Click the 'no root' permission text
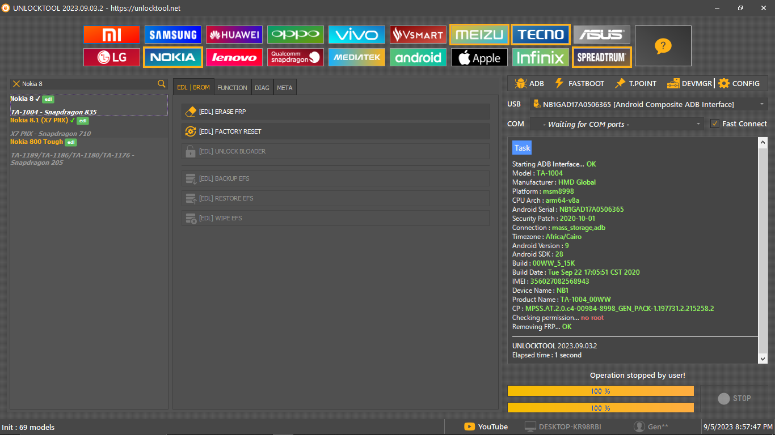This screenshot has height=435, width=775. coord(592,318)
